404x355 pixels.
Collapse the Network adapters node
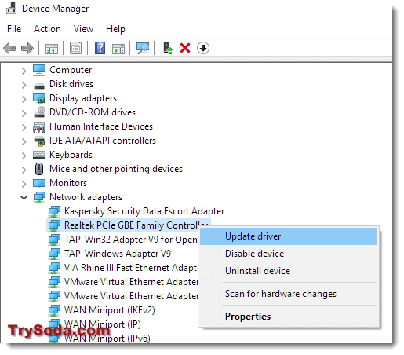[x=24, y=197]
